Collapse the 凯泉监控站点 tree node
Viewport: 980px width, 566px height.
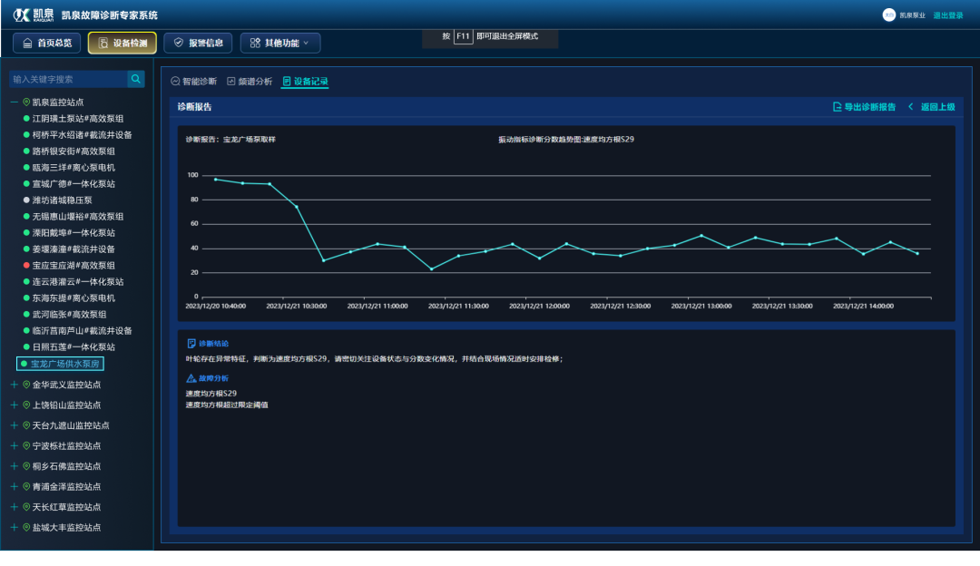(x=14, y=102)
